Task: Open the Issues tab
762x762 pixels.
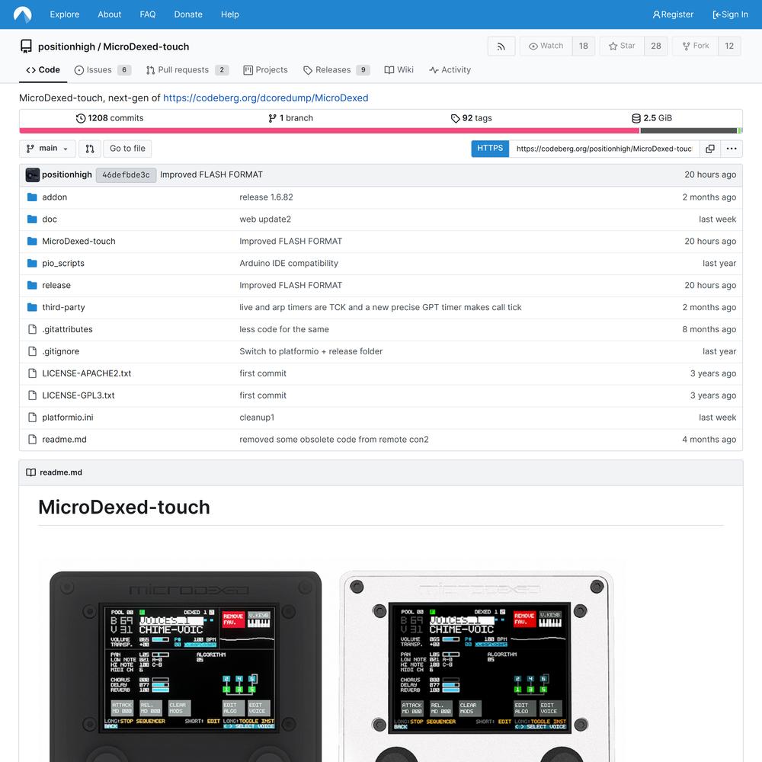Action: [x=103, y=70]
